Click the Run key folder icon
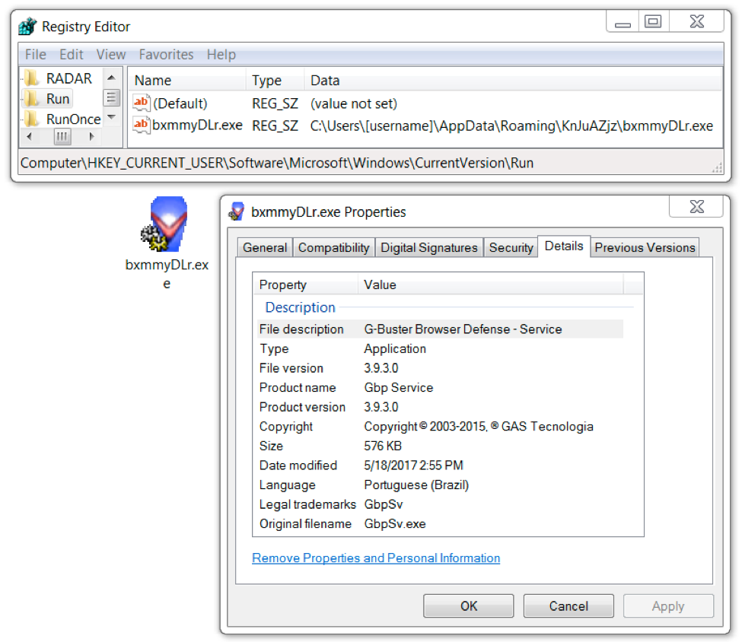Image resolution: width=742 pixels, height=642 pixels. (x=32, y=98)
